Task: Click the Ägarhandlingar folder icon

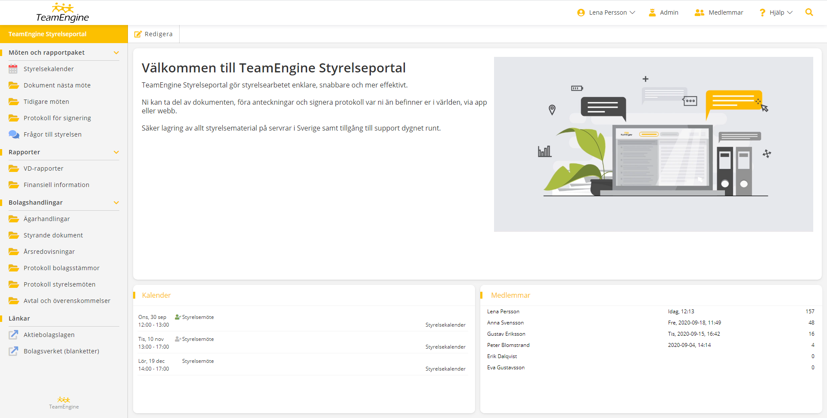Action: (x=14, y=219)
